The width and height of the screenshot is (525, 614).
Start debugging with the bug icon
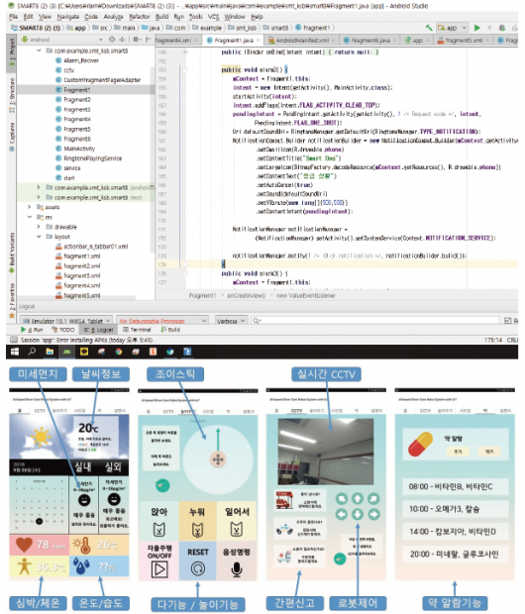pyautogui.click(x=502, y=28)
